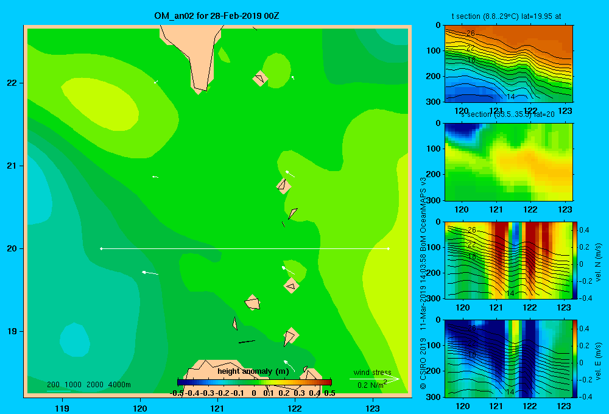The image size is (609, 414).
Task: Click the -0.4 tick on the vel. E color scale
Action: pyautogui.click(x=586, y=396)
